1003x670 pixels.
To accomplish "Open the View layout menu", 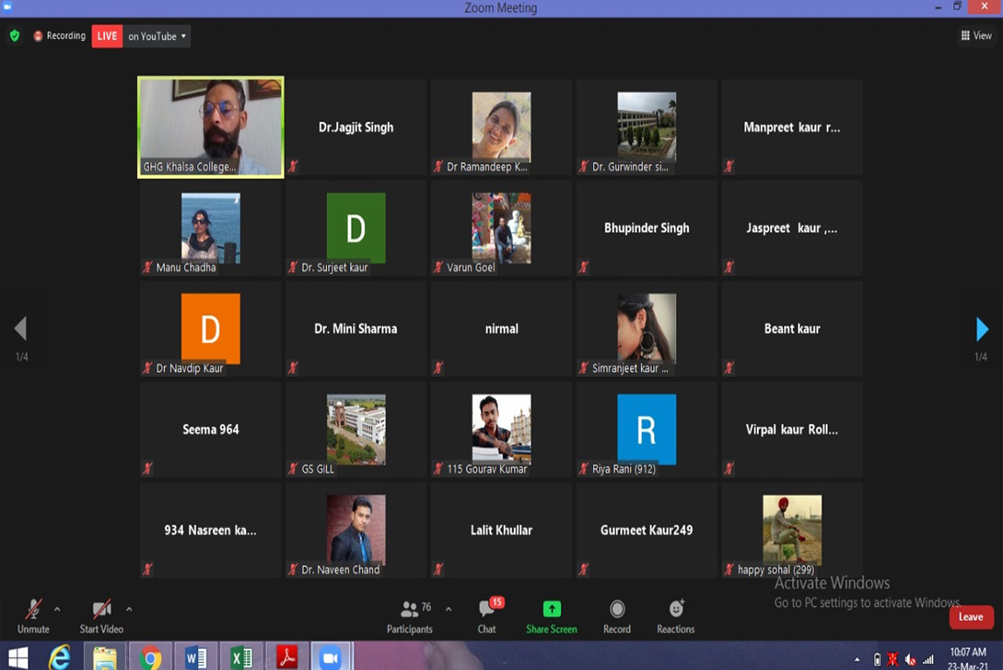I will (x=976, y=36).
